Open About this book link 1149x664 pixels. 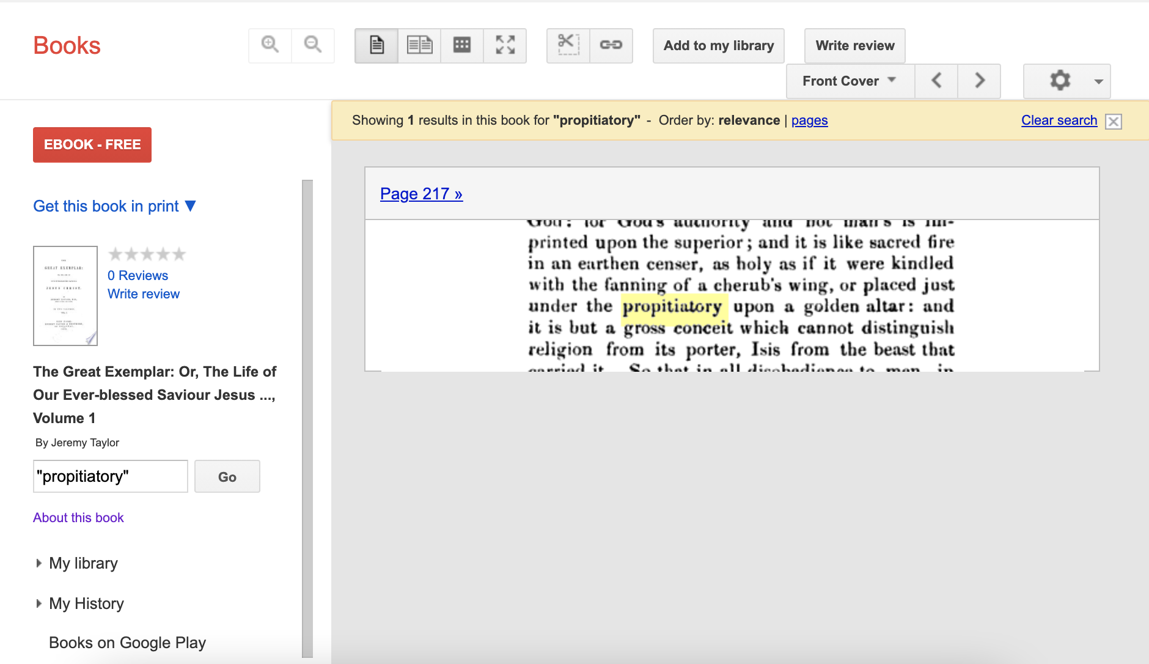(78, 518)
